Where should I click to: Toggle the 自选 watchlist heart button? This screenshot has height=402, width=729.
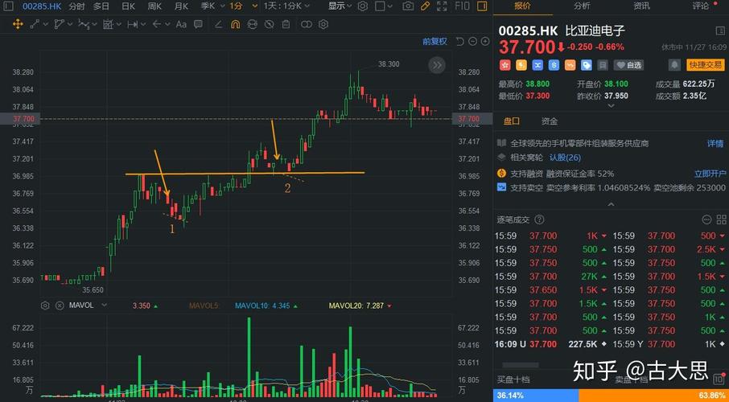pyautogui.click(x=629, y=64)
